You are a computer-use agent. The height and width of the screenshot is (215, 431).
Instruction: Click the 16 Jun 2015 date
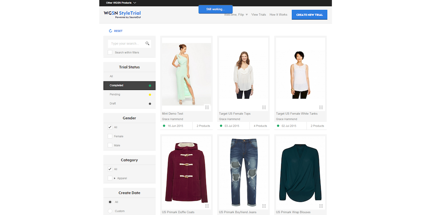(175, 126)
